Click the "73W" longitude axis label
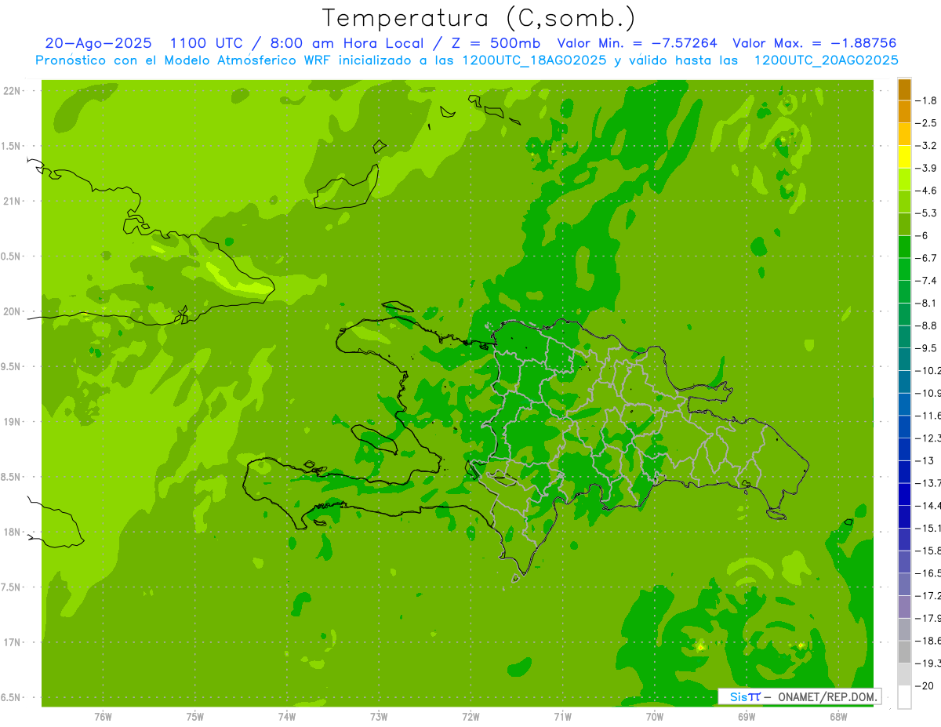The height and width of the screenshot is (727, 941). pos(379,717)
